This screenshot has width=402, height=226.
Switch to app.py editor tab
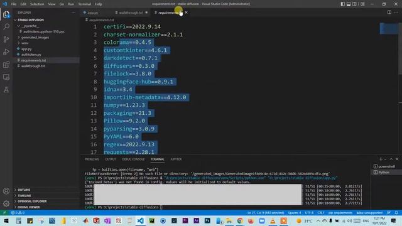tap(92, 13)
